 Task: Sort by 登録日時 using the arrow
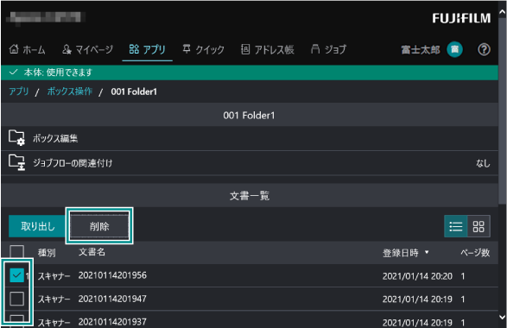point(427,252)
